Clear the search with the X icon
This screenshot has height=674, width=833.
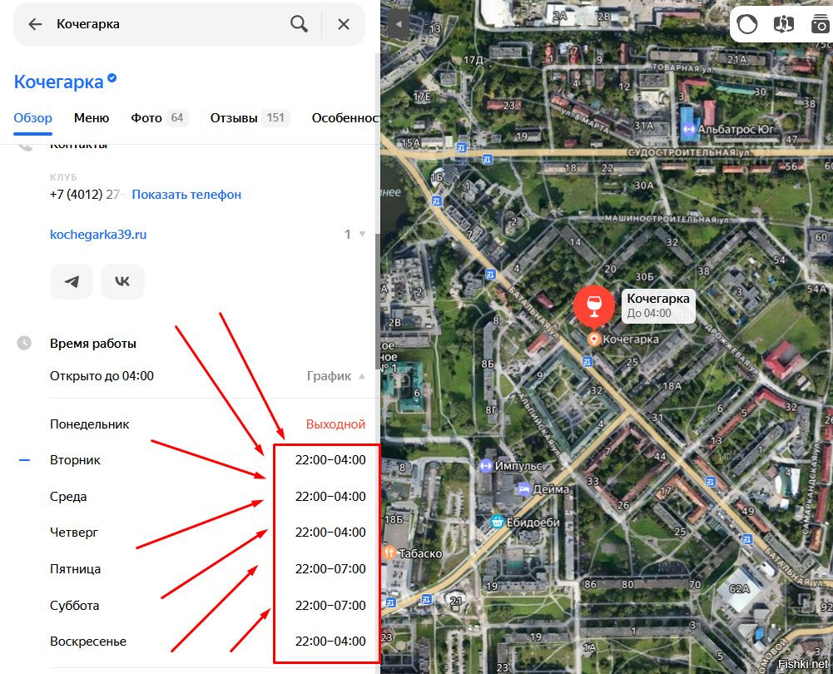pyautogui.click(x=344, y=24)
